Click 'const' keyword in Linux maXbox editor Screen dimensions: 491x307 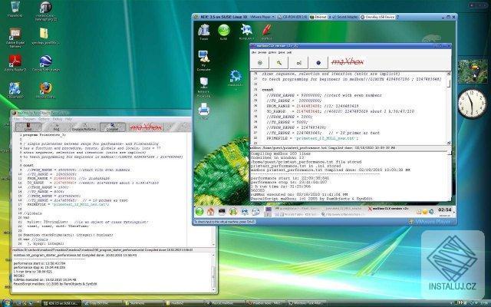[x=268, y=90]
